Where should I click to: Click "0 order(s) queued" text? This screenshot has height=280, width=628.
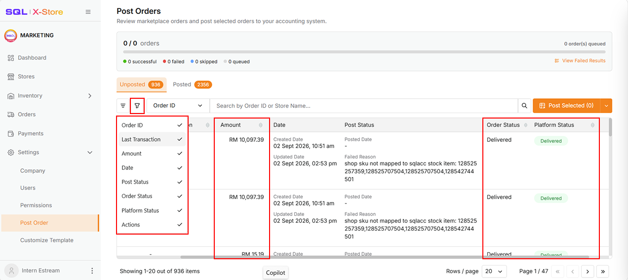point(585,44)
